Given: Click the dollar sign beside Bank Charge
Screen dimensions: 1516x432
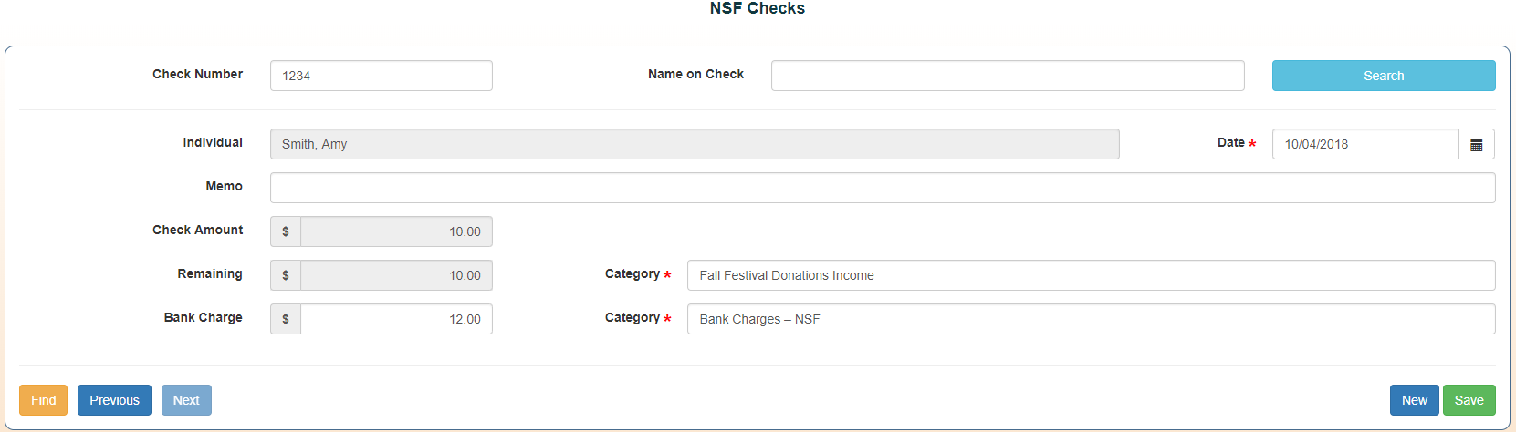Looking at the screenshot, I should pyautogui.click(x=286, y=319).
